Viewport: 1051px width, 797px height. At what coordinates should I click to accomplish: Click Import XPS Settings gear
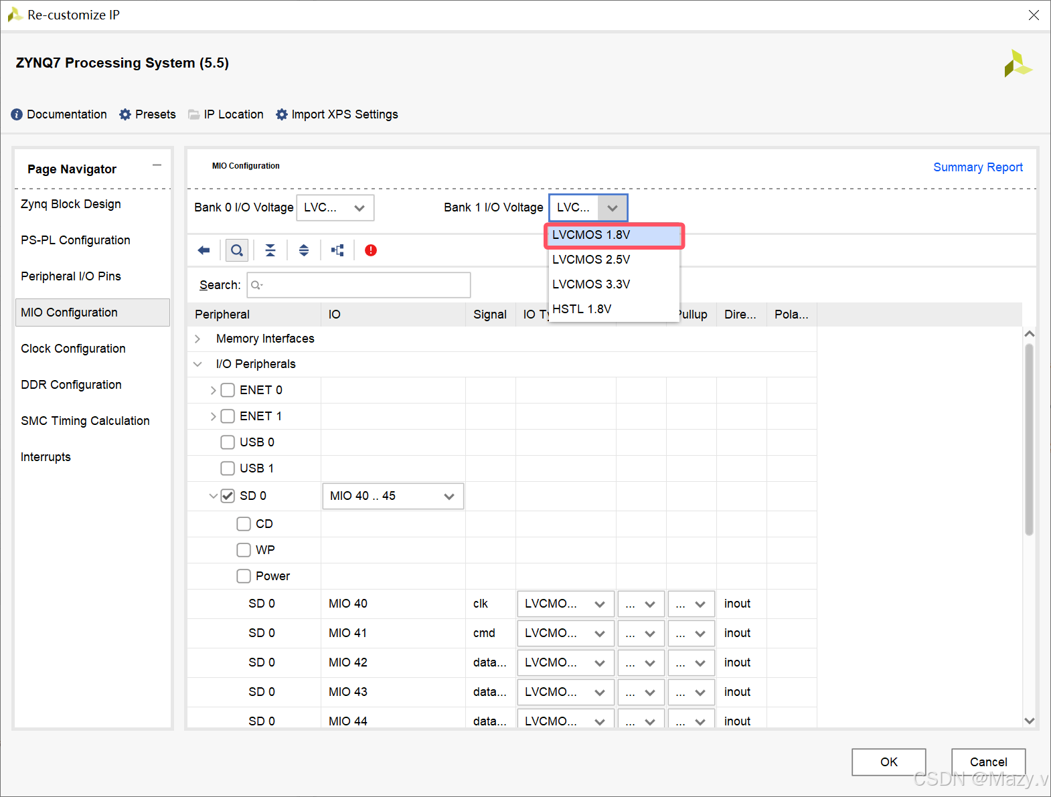tap(282, 114)
